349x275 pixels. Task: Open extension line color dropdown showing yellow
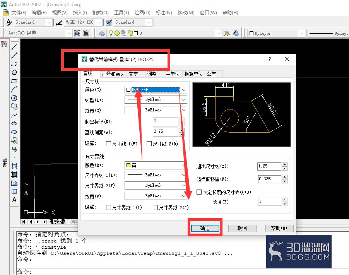[156, 165]
